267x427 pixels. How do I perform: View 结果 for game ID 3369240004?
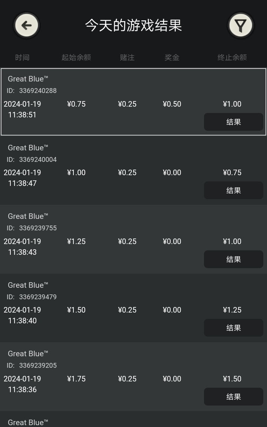click(234, 190)
